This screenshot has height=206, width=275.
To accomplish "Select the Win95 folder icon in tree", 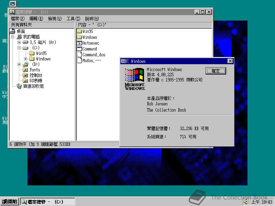I will point(32,53).
